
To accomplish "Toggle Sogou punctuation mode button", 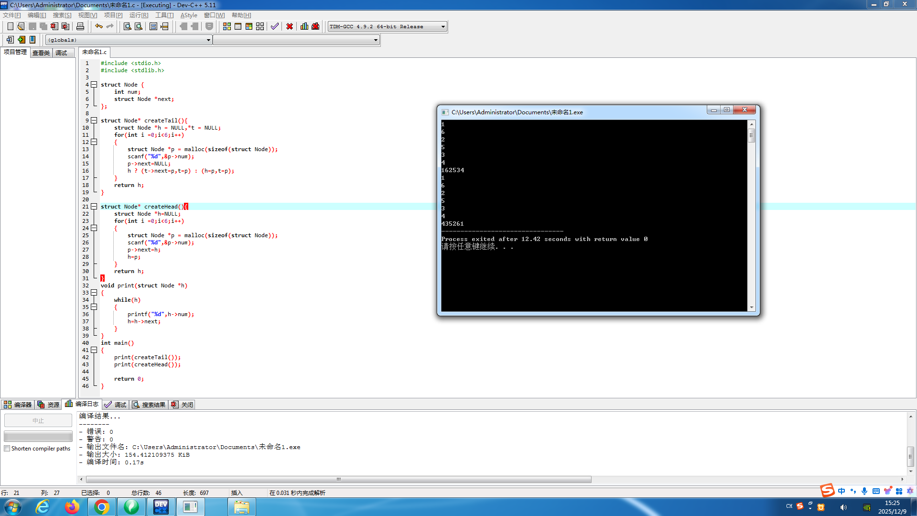I will pos(853,491).
